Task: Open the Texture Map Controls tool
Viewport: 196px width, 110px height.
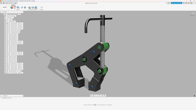Action: pyautogui.click(x=22, y=7)
